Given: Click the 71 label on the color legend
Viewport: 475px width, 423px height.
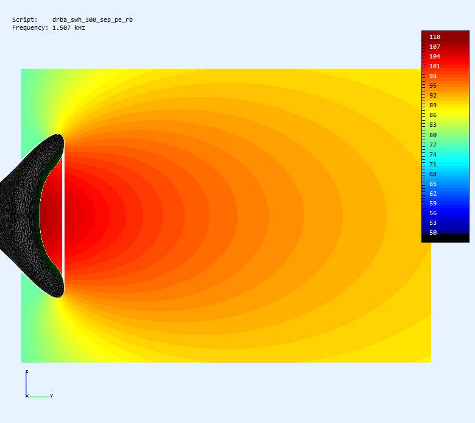Looking at the screenshot, I should [433, 165].
